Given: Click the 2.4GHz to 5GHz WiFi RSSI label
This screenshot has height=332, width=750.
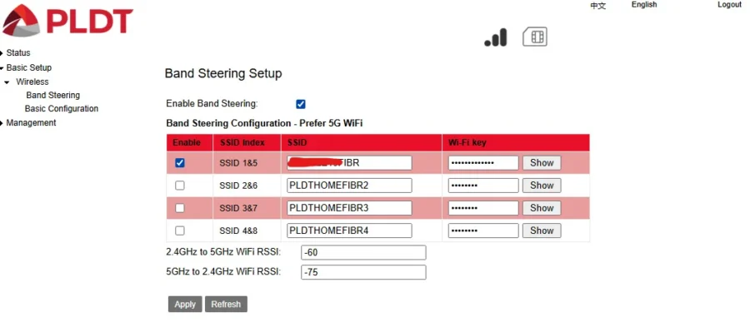Looking at the screenshot, I should 223,252.
